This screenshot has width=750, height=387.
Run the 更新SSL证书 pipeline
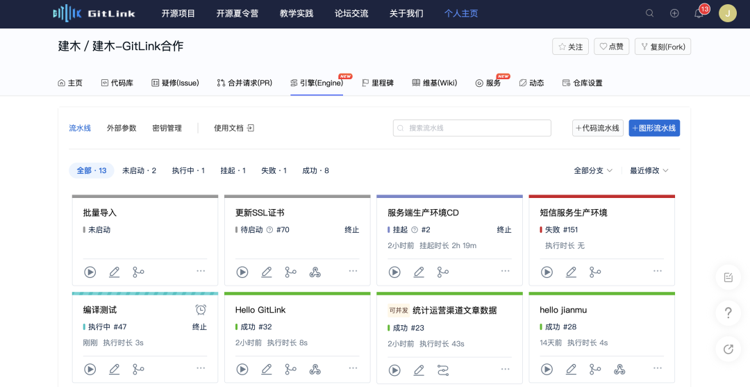tap(242, 272)
